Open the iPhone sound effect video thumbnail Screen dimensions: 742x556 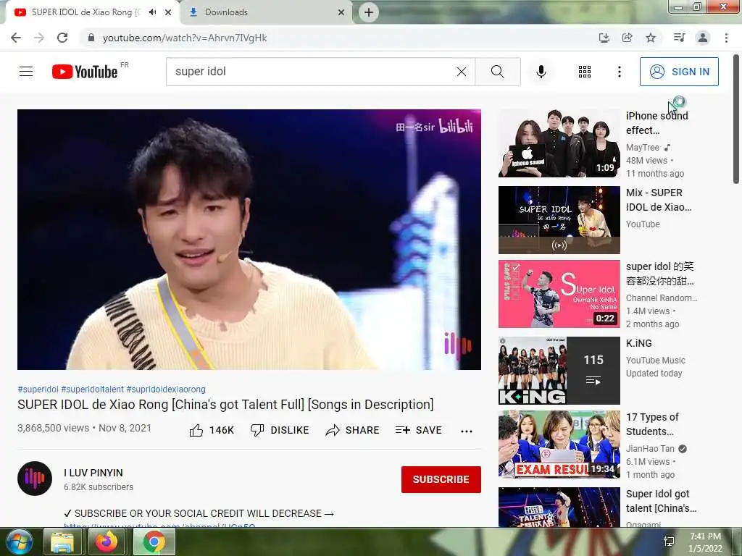tap(559, 143)
